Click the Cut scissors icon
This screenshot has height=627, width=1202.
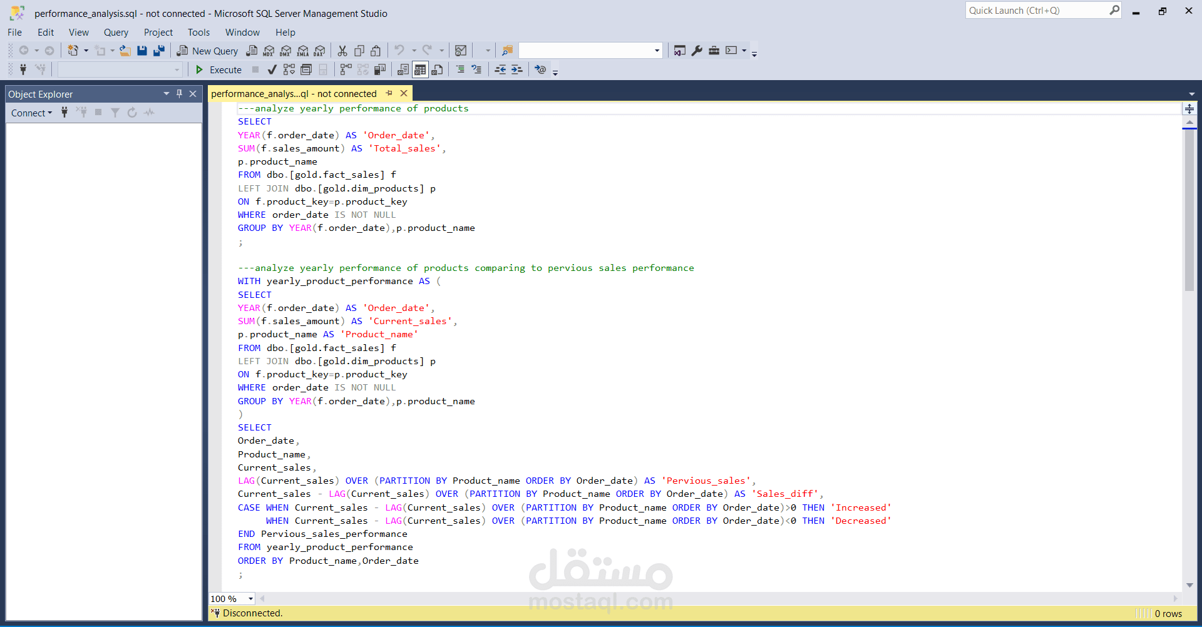point(342,51)
